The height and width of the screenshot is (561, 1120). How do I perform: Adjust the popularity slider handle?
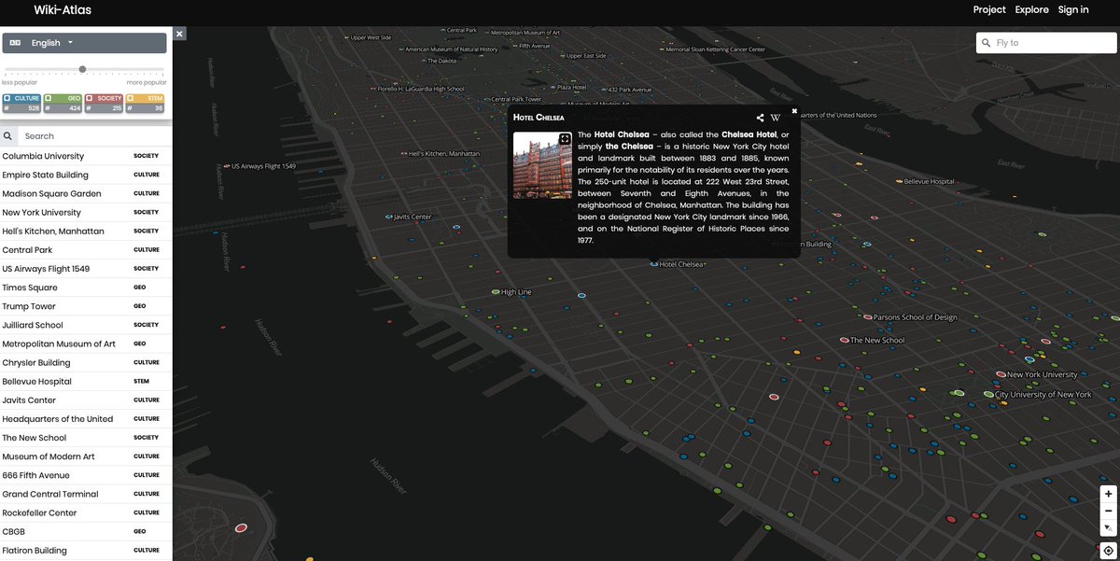83,69
